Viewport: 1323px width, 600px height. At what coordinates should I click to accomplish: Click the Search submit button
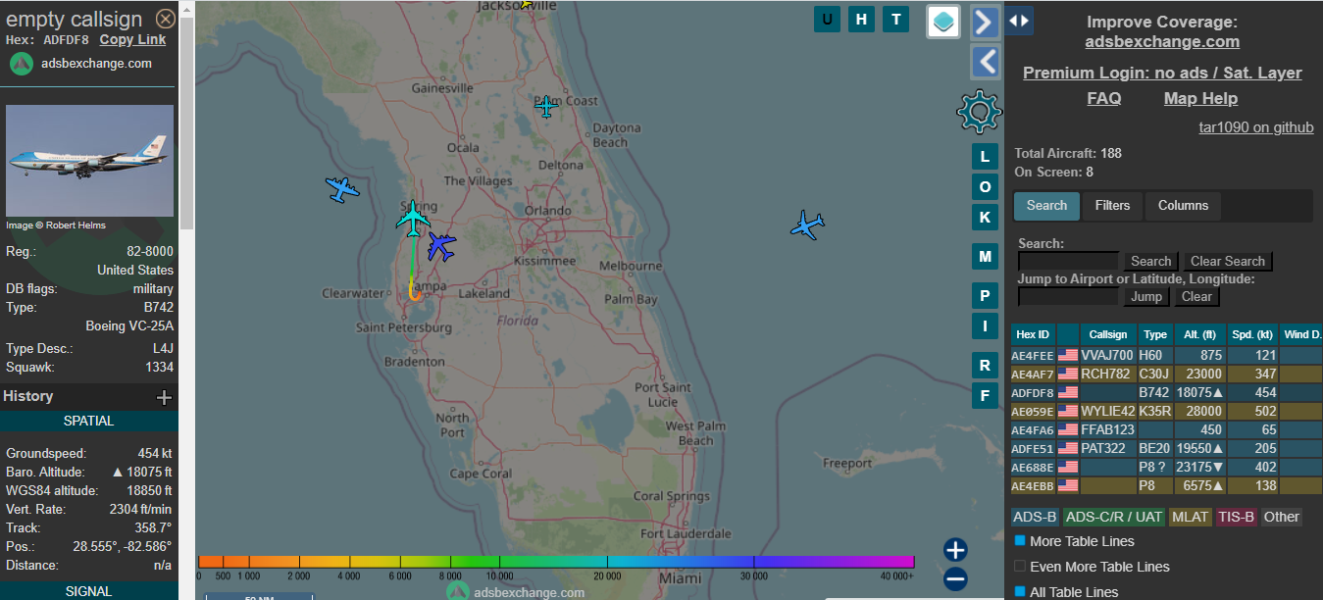pos(1150,262)
